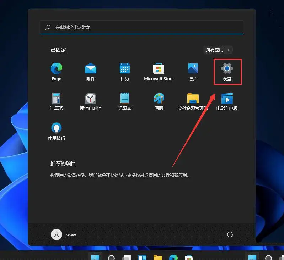Open File Explorer folder on taskbar

[158, 258]
